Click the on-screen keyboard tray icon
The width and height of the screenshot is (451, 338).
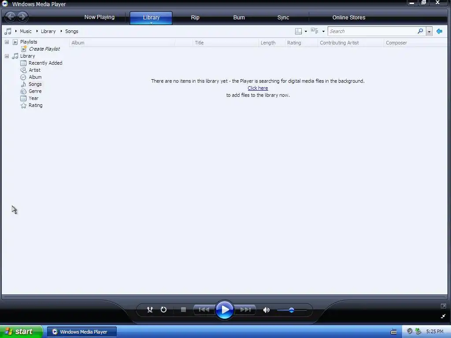coord(394,332)
